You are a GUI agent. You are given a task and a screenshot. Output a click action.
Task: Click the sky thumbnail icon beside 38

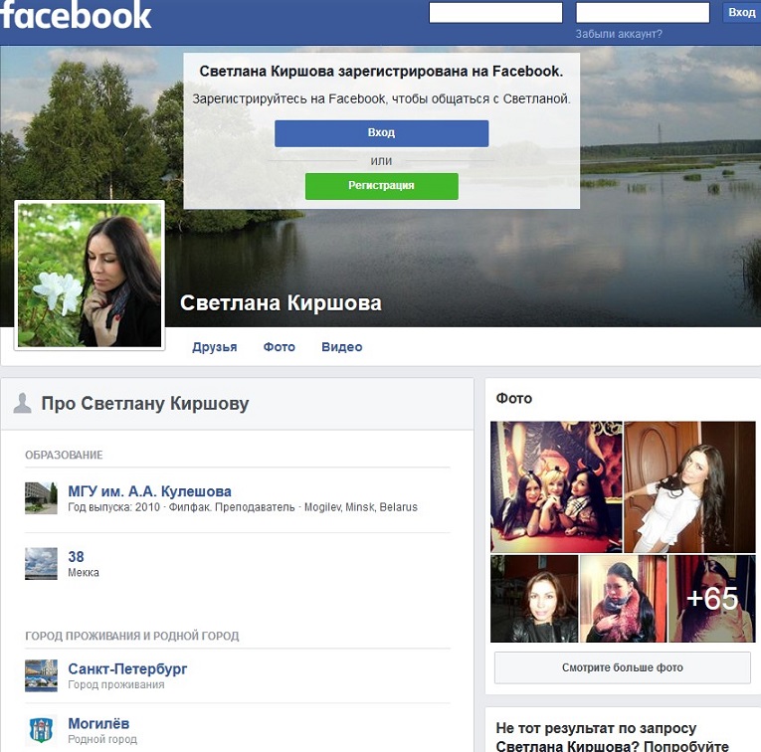click(41, 563)
